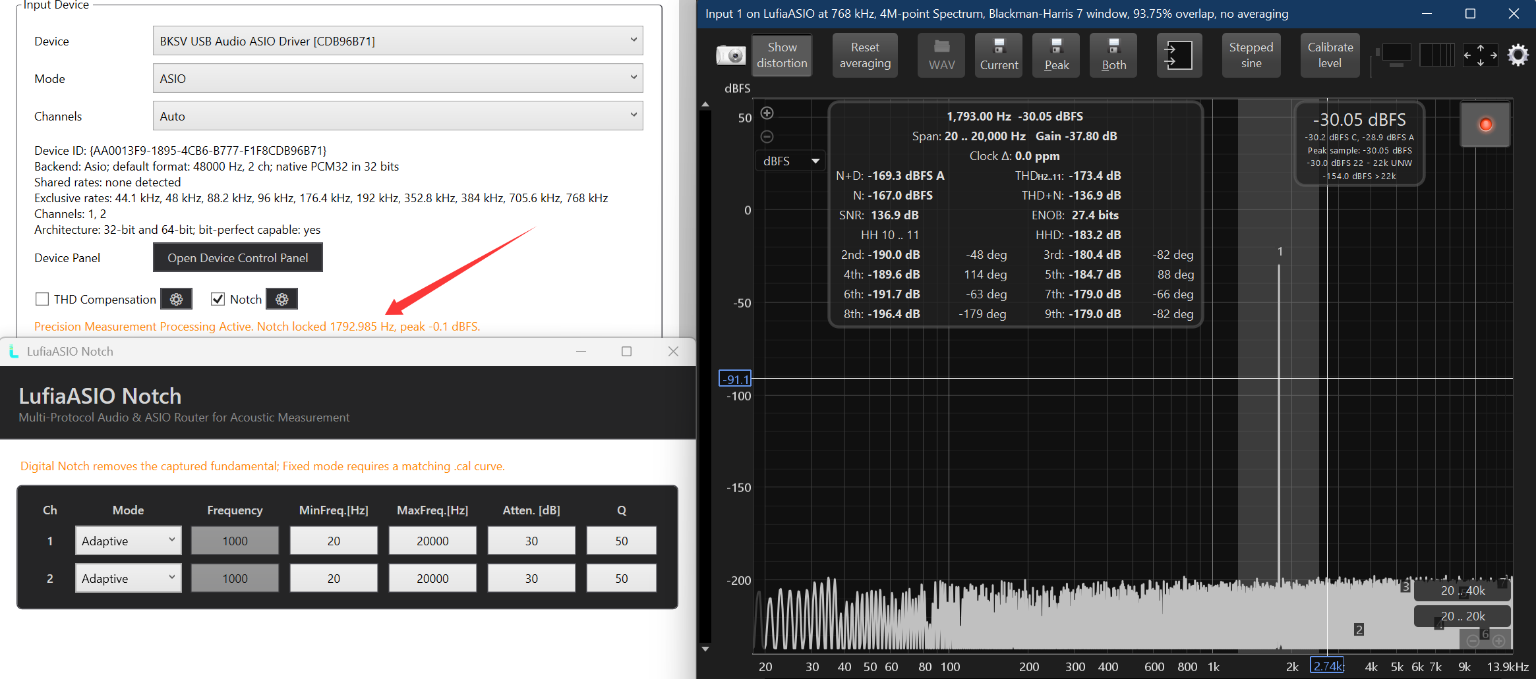The image size is (1536, 679).
Task: Click the fundamental marker labeled 1
Action: tap(1280, 252)
